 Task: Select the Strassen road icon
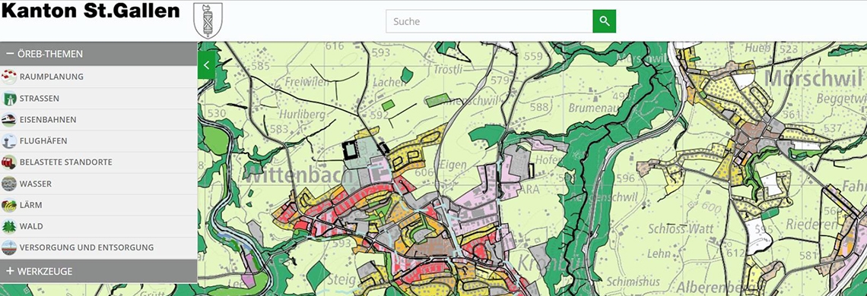click(x=9, y=99)
